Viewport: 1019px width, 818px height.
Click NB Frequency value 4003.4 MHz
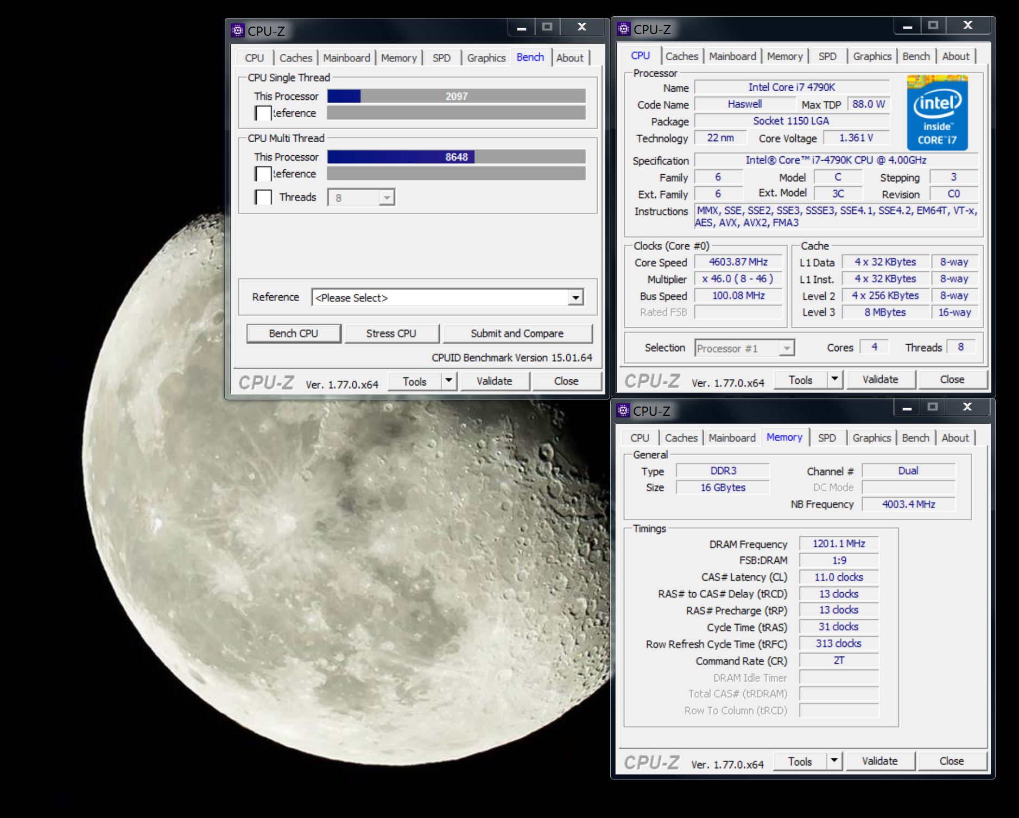pos(909,504)
